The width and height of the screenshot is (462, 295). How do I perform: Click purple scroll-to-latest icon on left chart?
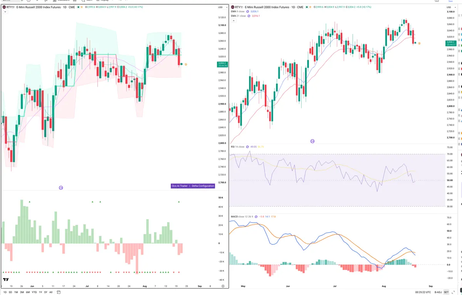(x=61, y=188)
